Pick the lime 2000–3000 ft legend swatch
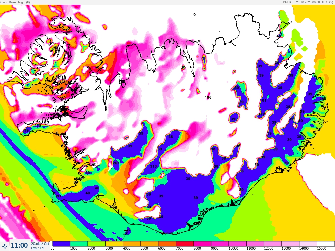Viewport: 335px width, 251px height. [x=96, y=244]
